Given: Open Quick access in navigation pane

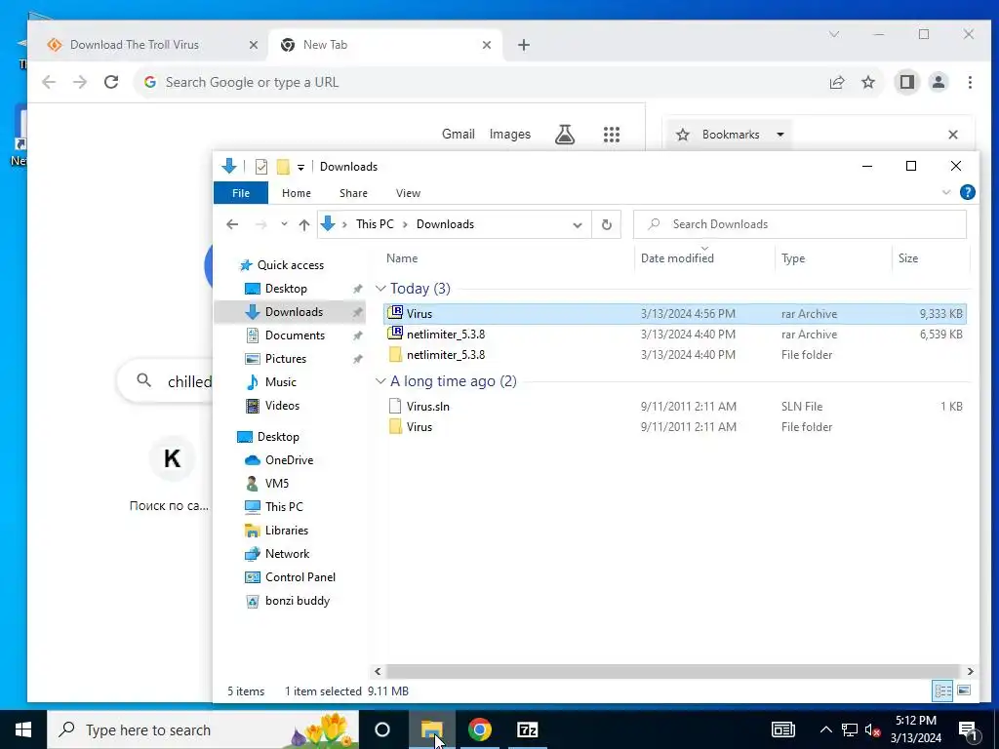Looking at the screenshot, I should [x=290, y=265].
